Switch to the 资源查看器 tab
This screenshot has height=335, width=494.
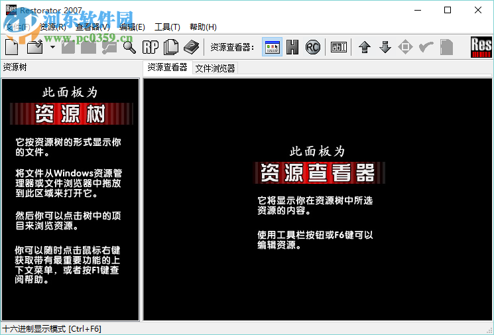click(x=167, y=67)
